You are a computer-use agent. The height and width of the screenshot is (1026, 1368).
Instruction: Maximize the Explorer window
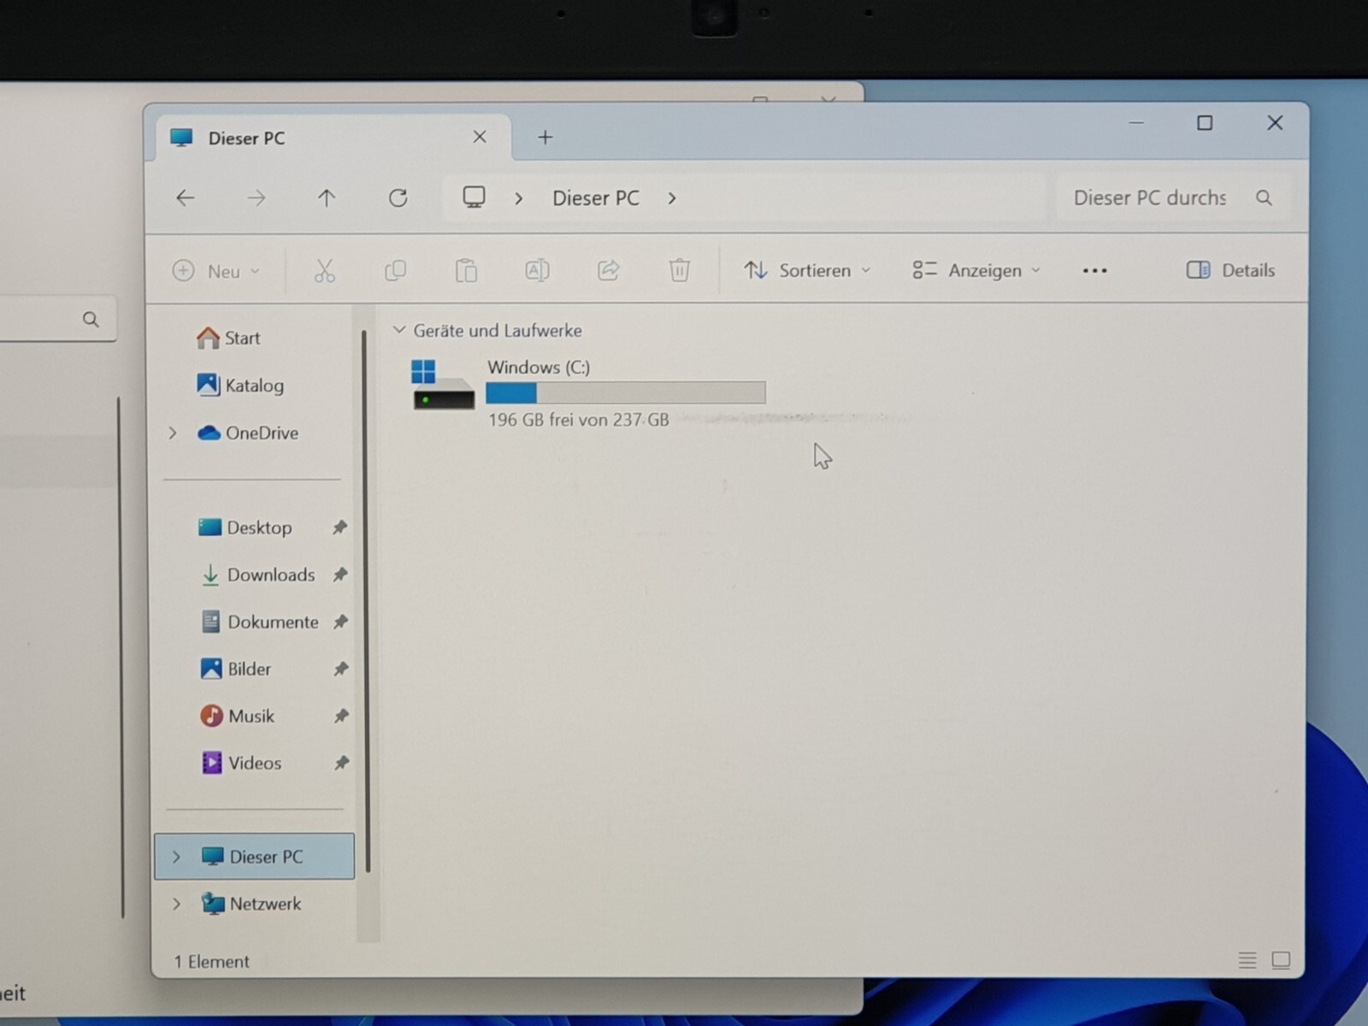coord(1205,123)
